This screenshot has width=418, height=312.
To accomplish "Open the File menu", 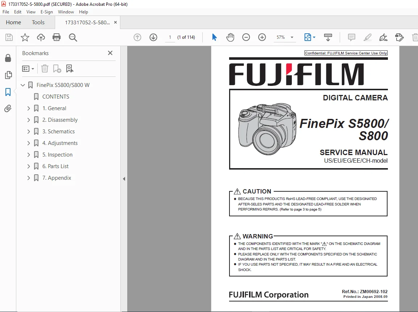I will [6, 12].
